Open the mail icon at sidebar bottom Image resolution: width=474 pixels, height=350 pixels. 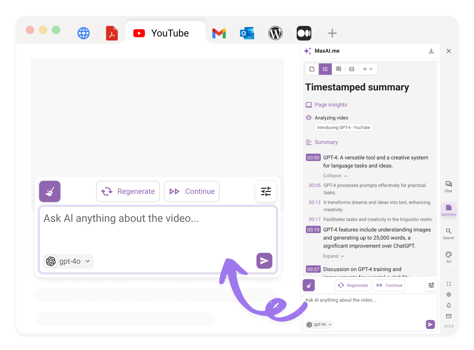[x=448, y=316]
